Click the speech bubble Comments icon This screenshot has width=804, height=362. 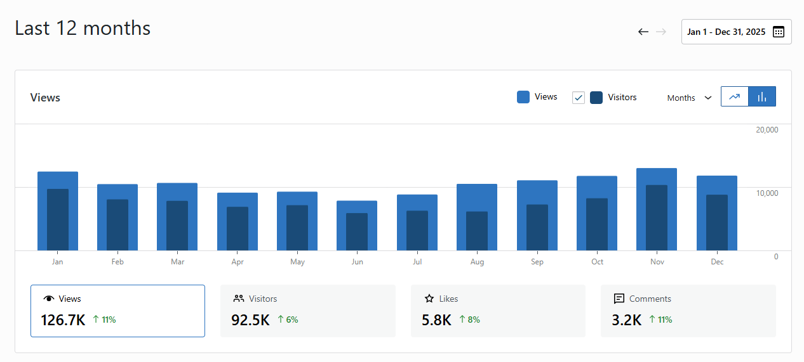point(619,299)
